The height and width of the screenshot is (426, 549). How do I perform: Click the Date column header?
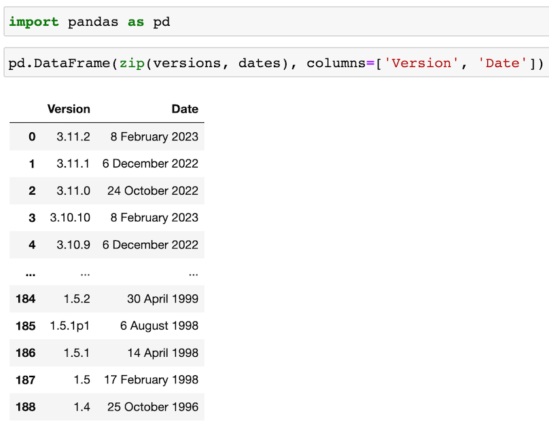click(185, 109)
